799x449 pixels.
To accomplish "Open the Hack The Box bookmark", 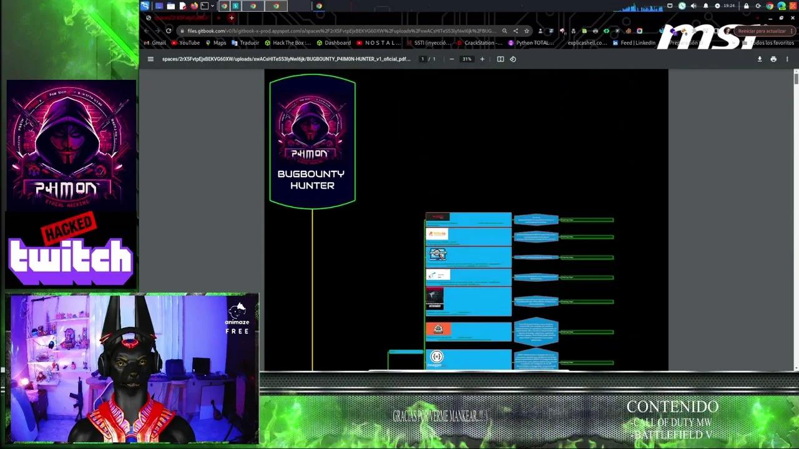I will click(x=288, y=43).
